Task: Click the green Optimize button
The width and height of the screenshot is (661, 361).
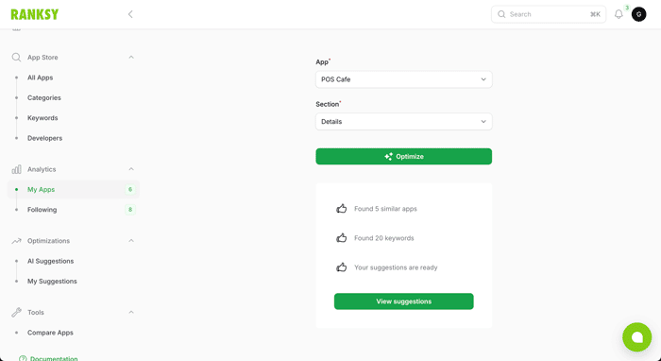Action: coord(404,157)
